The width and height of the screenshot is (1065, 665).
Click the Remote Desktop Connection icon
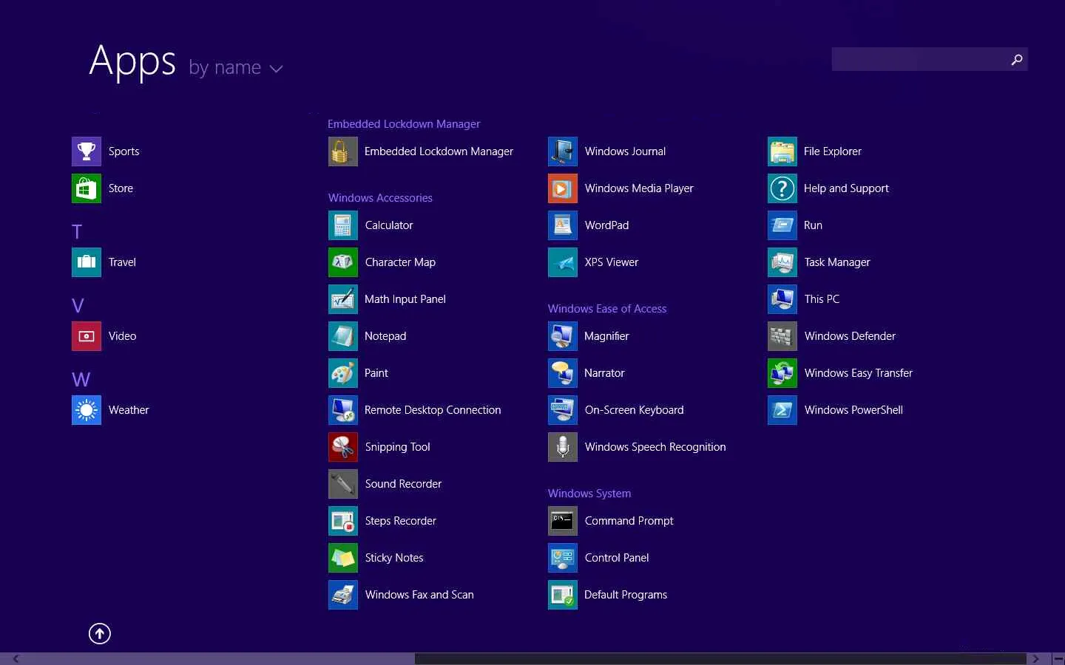[343, 410]
